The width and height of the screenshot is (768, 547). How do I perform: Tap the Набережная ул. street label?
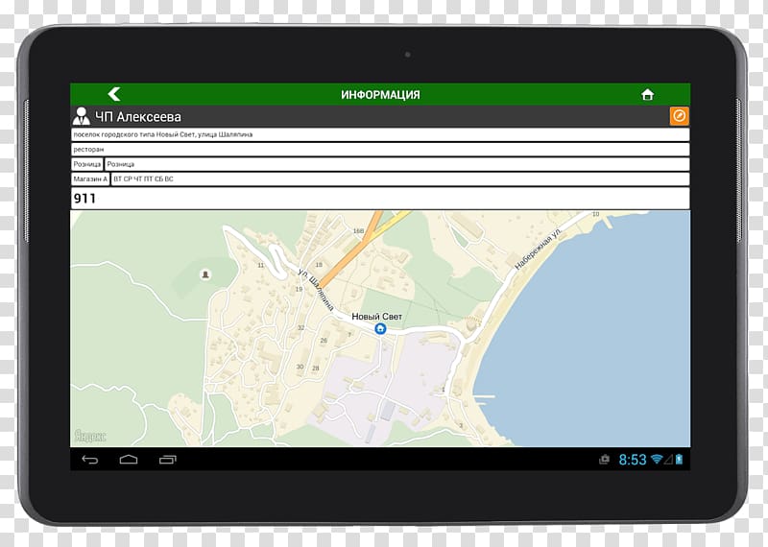(539, 250)
